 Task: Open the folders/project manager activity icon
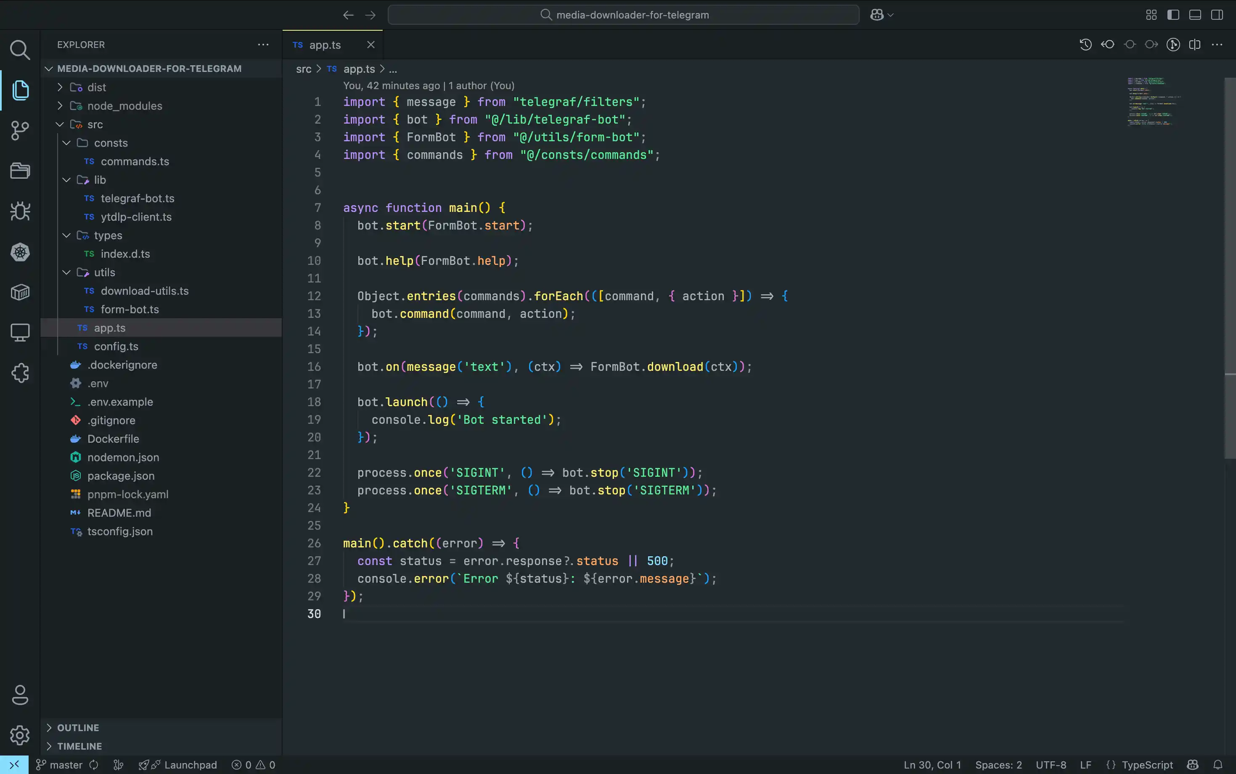20,170
